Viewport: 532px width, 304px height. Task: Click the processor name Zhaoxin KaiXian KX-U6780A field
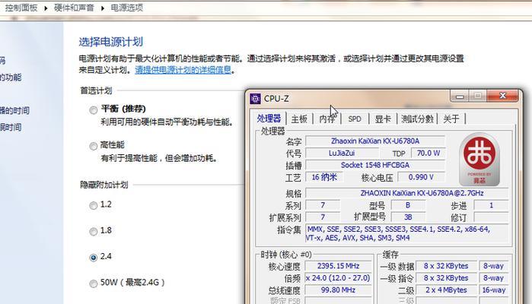[375, 141]
